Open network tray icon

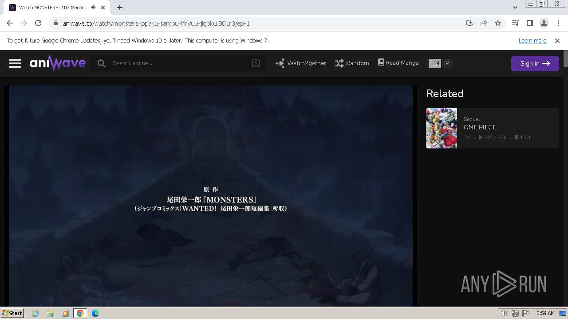pyautogui.click(x=515, y=313)
